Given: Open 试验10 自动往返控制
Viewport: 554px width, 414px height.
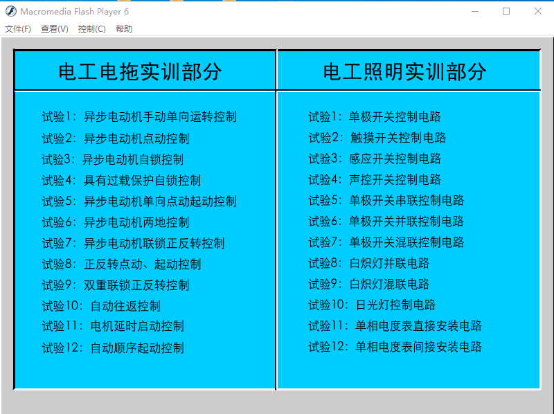Looking at the screenshot, I should [x=101, y=306].
